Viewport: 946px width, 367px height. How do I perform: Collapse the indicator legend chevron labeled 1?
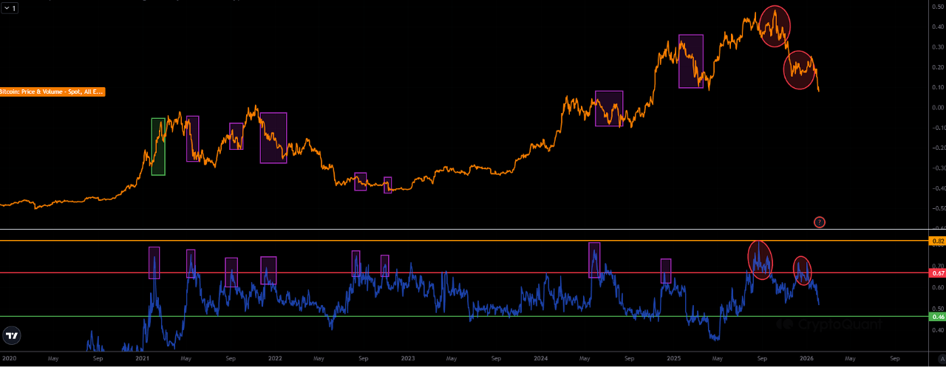pyautogui.click(x=10, y=7)
